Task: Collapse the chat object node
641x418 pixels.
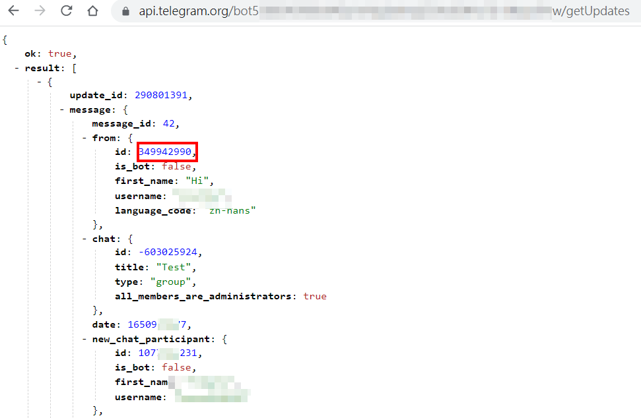Action: point(83,238)
